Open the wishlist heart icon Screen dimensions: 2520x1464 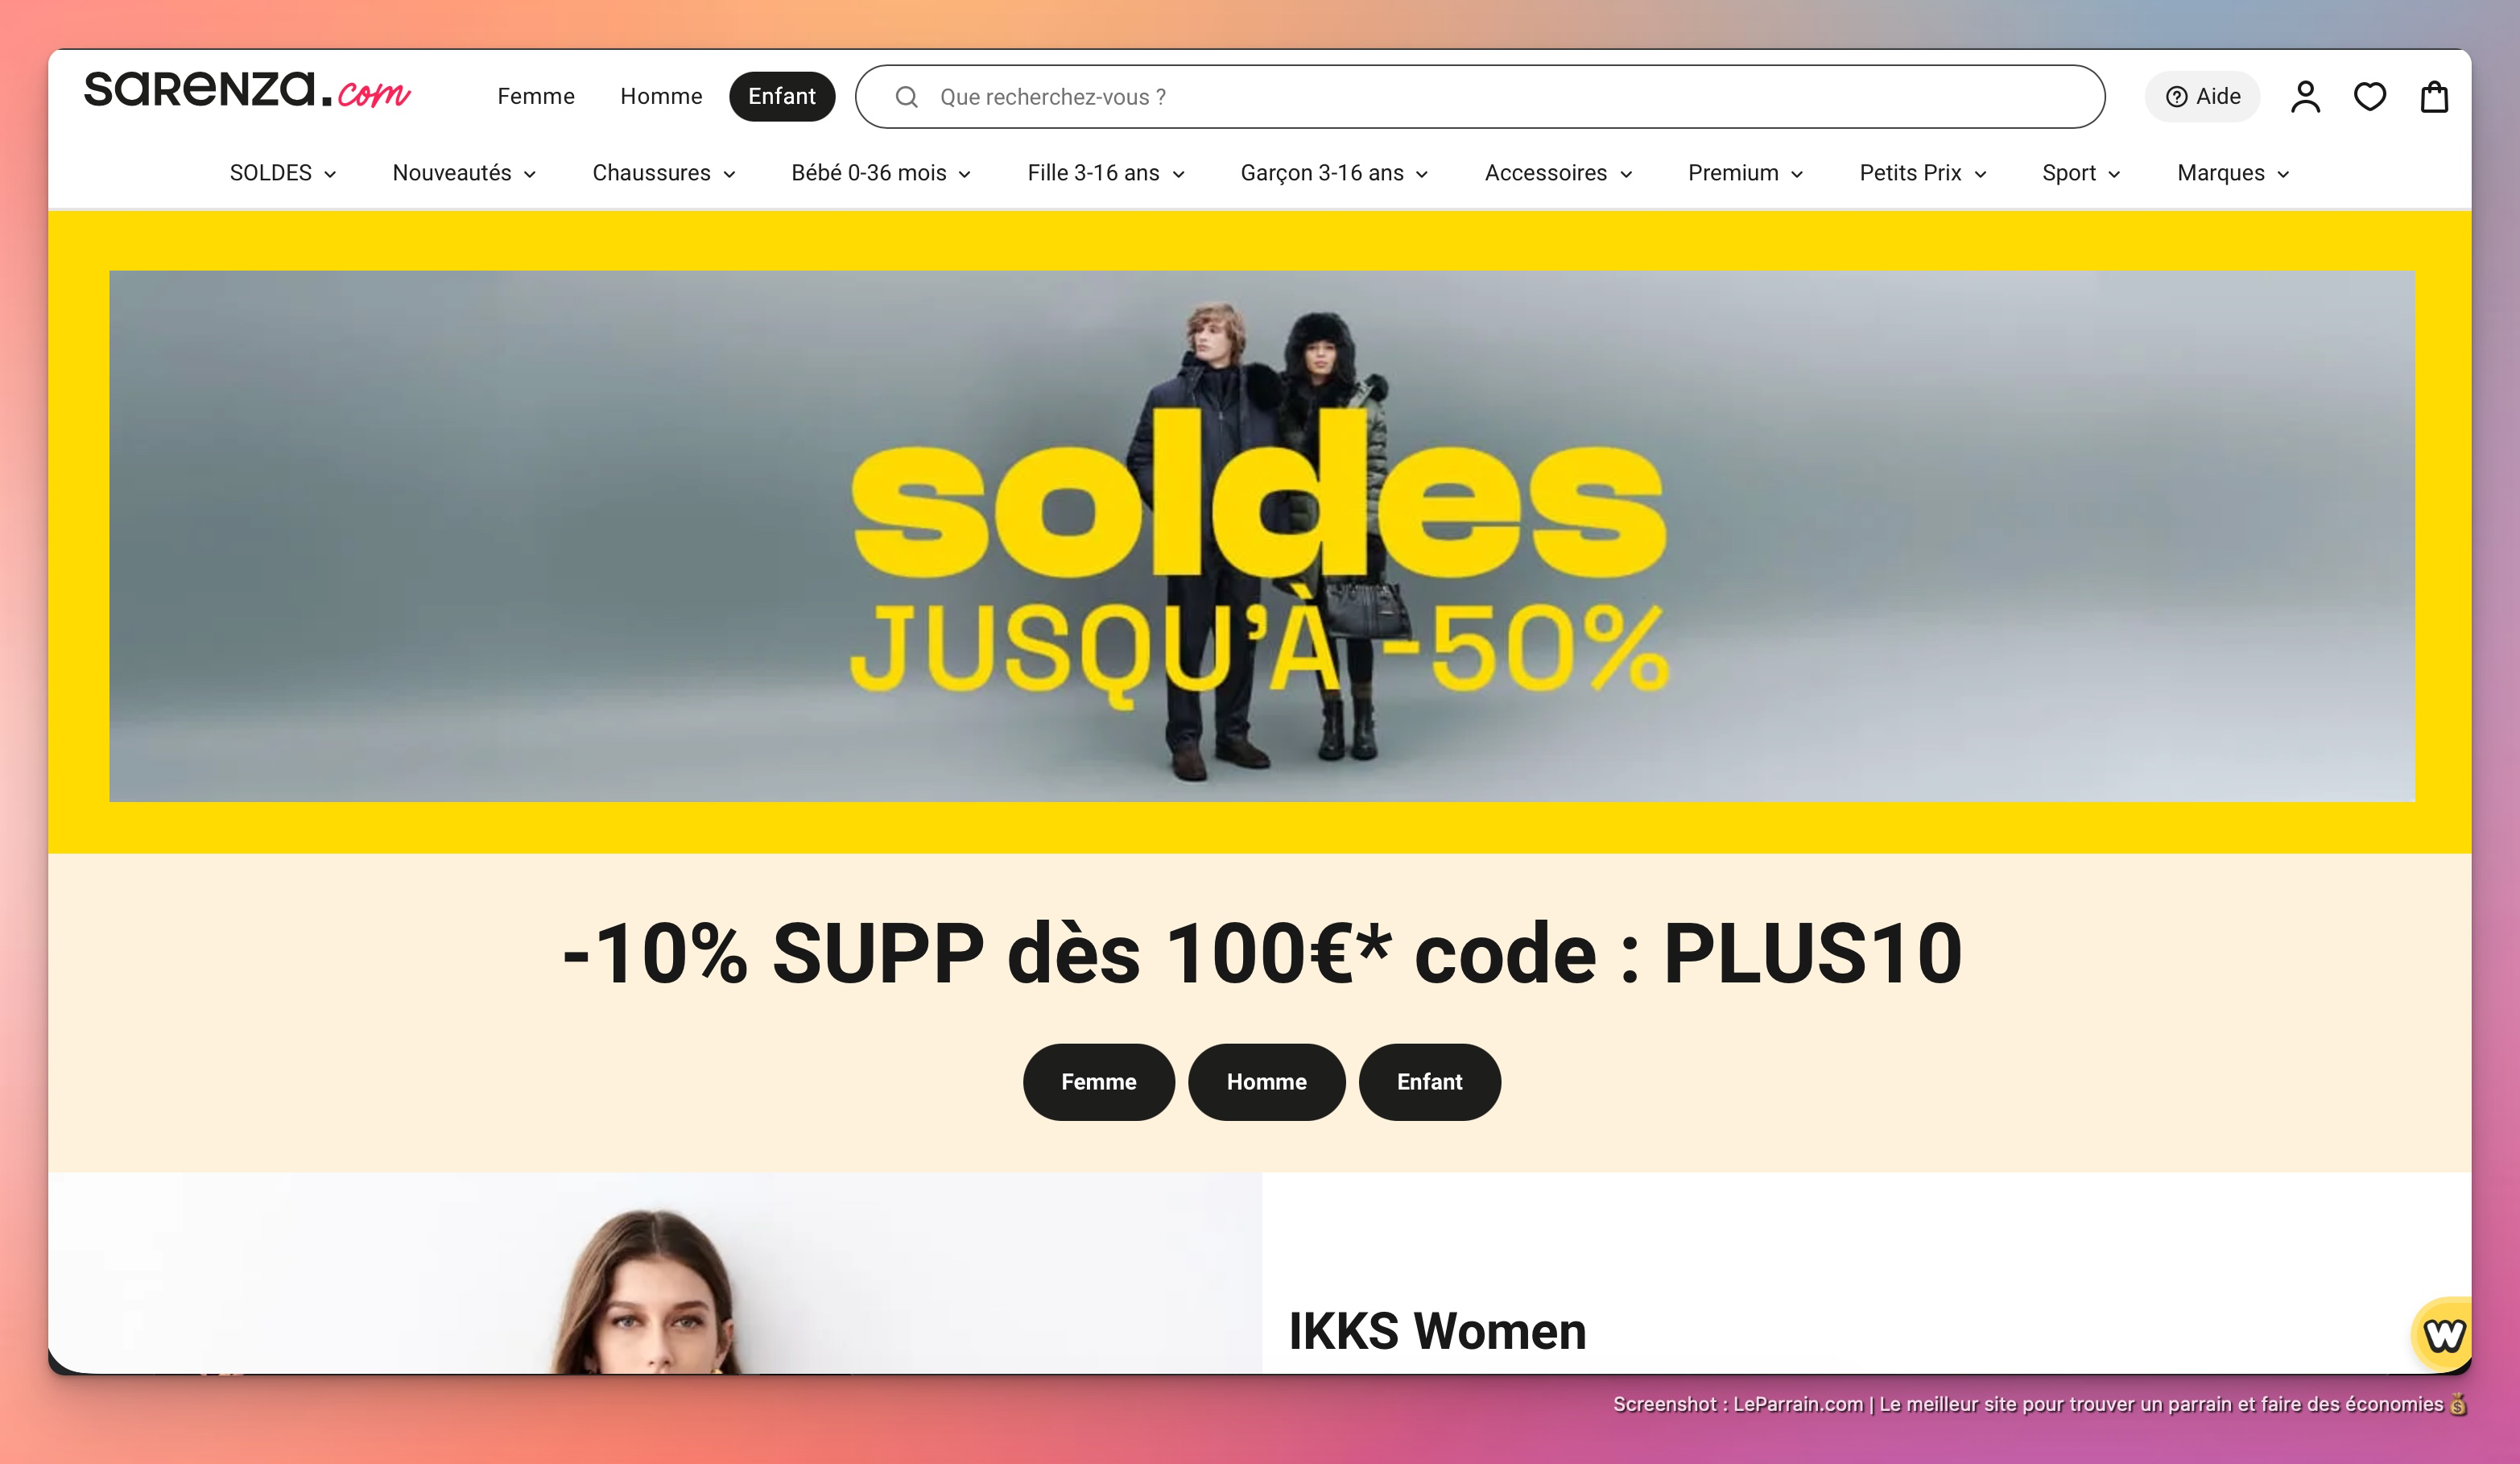2369,97
